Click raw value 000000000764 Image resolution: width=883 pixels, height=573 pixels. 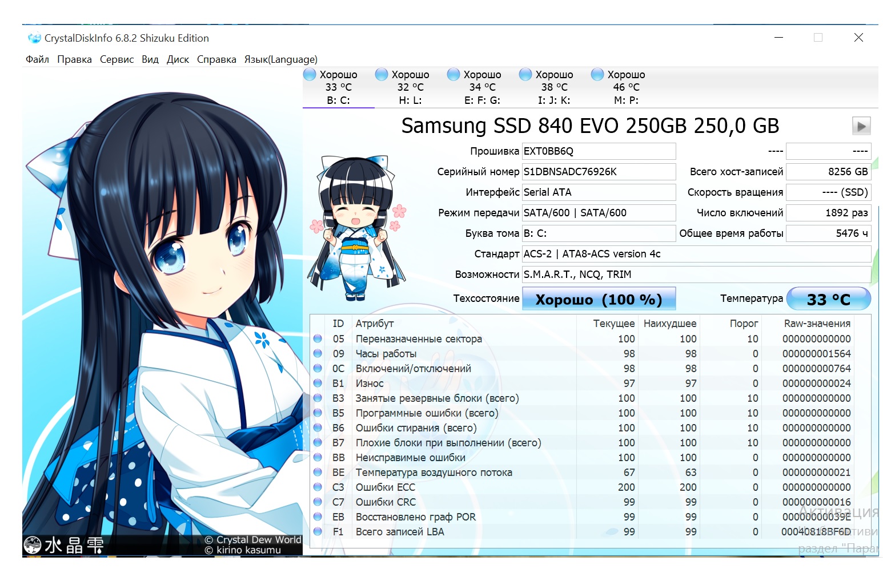point(817,369)
